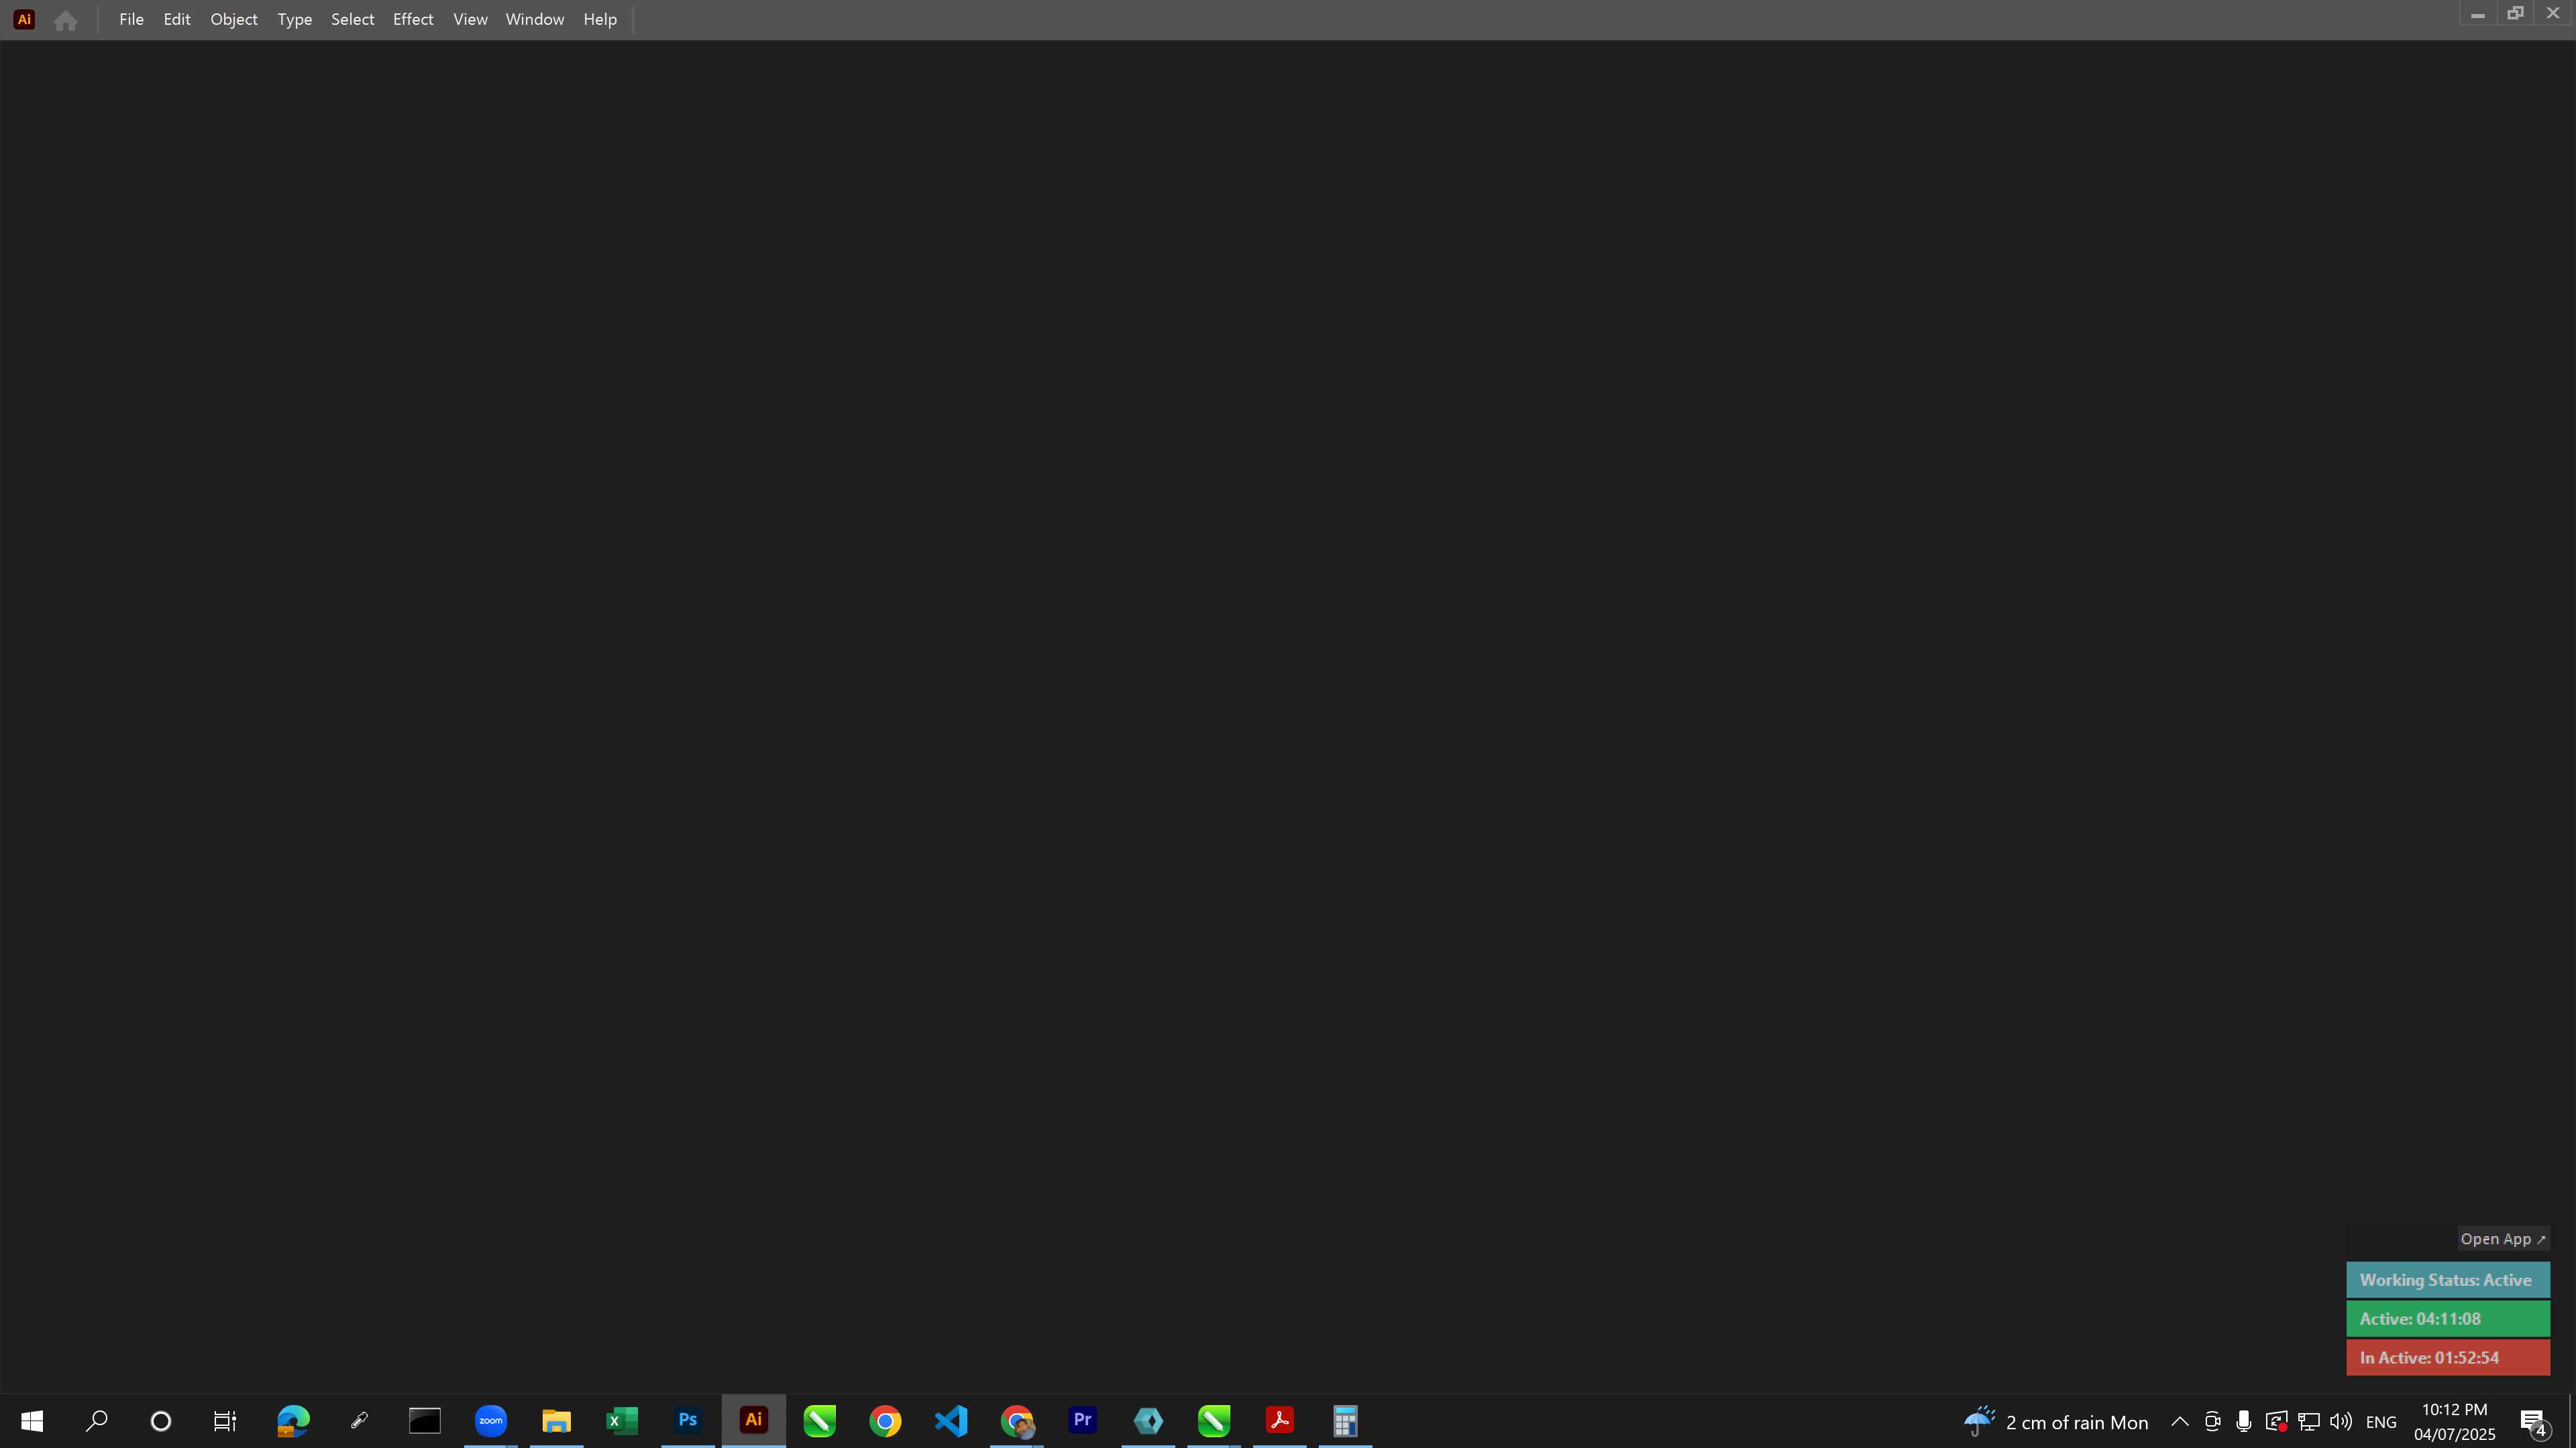
Task: Open Windows taskbar search
Action: click(96, 1421)
